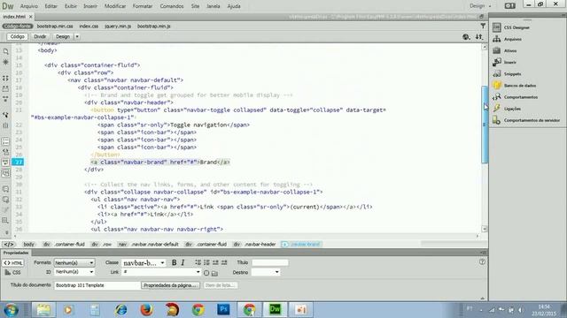This screenshot has height=318, width=567.
Task: Click the ordered list icon in Propriedades
Action: (206, 262)
